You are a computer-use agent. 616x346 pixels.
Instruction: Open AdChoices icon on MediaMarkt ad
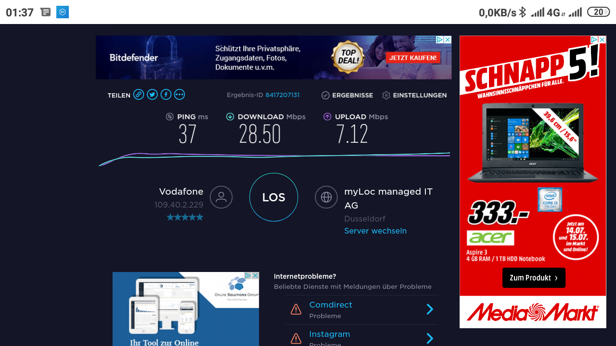click(x=594, y=40)
